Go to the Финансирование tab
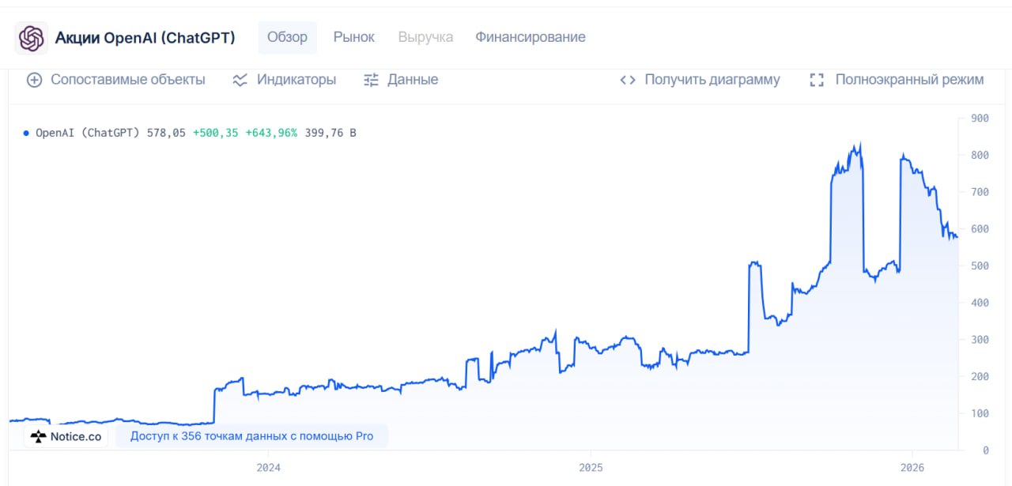The image size is (1012, 486). point(530,37)
